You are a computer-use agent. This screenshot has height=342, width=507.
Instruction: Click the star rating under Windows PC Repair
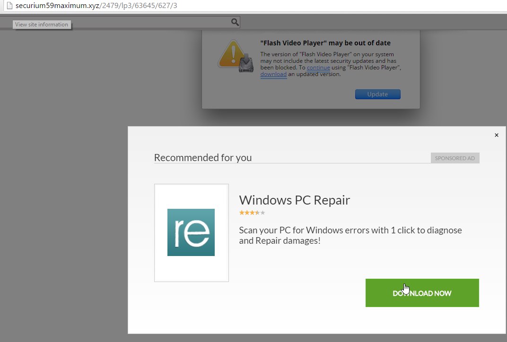pos(252,213)
